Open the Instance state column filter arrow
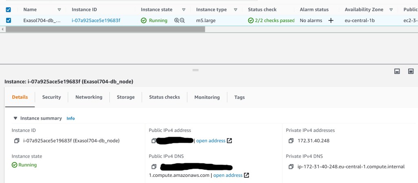 184,9
